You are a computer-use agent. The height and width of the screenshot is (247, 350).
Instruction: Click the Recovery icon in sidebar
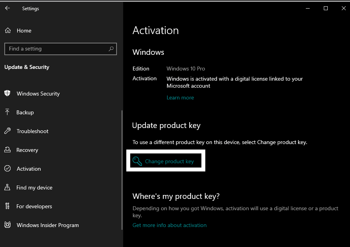coord(7,150)
